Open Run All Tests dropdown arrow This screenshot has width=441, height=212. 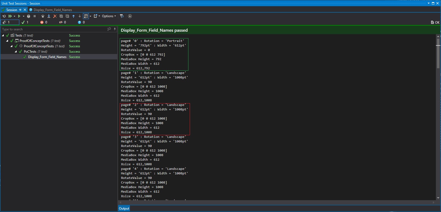pyautogui.click(x=14, y=16)
